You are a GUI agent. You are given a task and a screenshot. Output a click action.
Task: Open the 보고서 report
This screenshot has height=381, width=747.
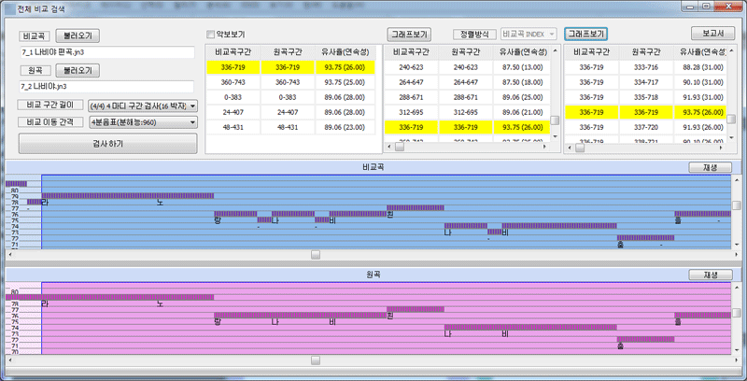coord(712,34)
